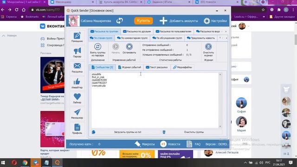Open Quick Sender taskbar icon
The width and height of the screenshot is (297, 167).
click(58, 163)
